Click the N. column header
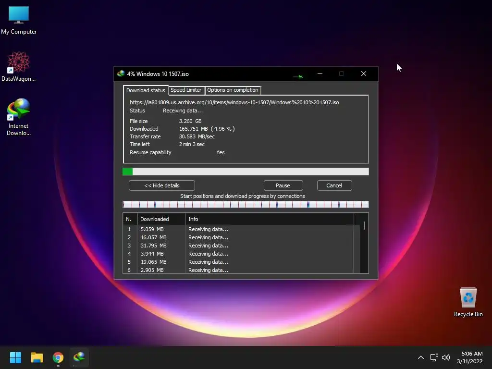 [x=130, y=219]
